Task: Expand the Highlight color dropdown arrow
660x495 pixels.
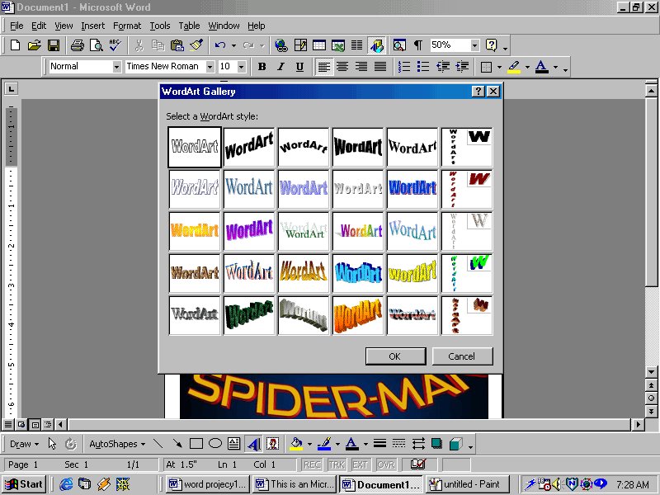Action: pyautogui.click(x=527, y=67)
